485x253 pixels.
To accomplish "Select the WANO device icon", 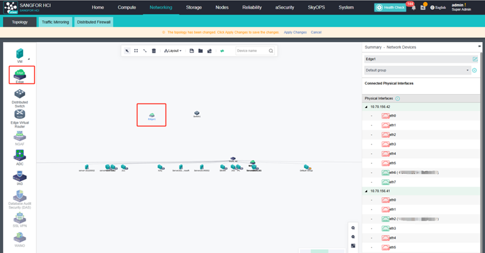I will [x=20, y=238].
